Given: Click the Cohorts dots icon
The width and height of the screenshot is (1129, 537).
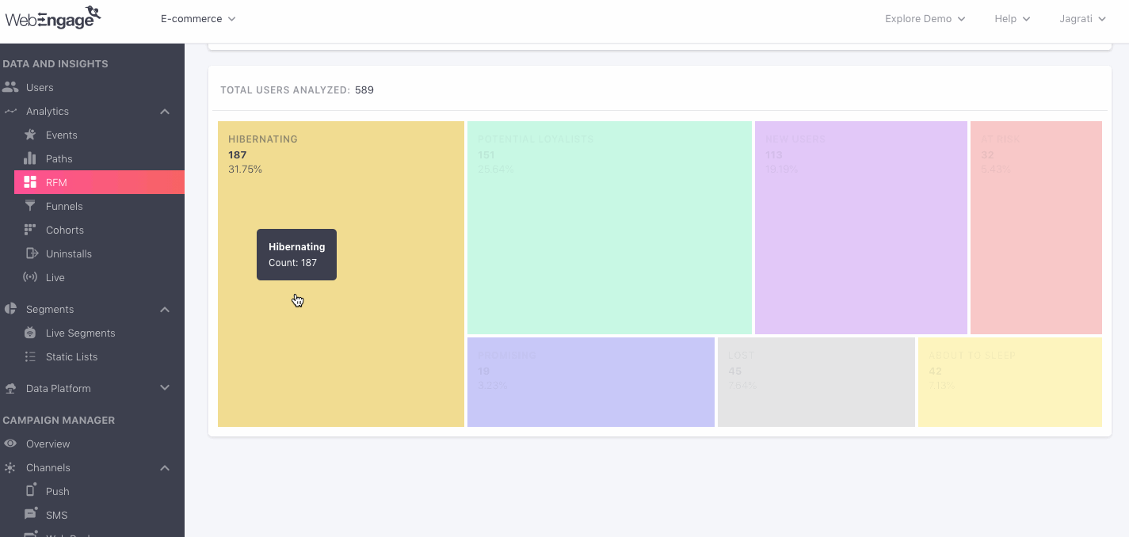Looking at the screenshot, I should [x=30, y=230].
